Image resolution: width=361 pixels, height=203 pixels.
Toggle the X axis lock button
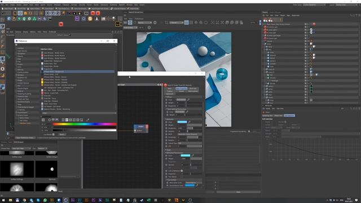tap(47, 14)
